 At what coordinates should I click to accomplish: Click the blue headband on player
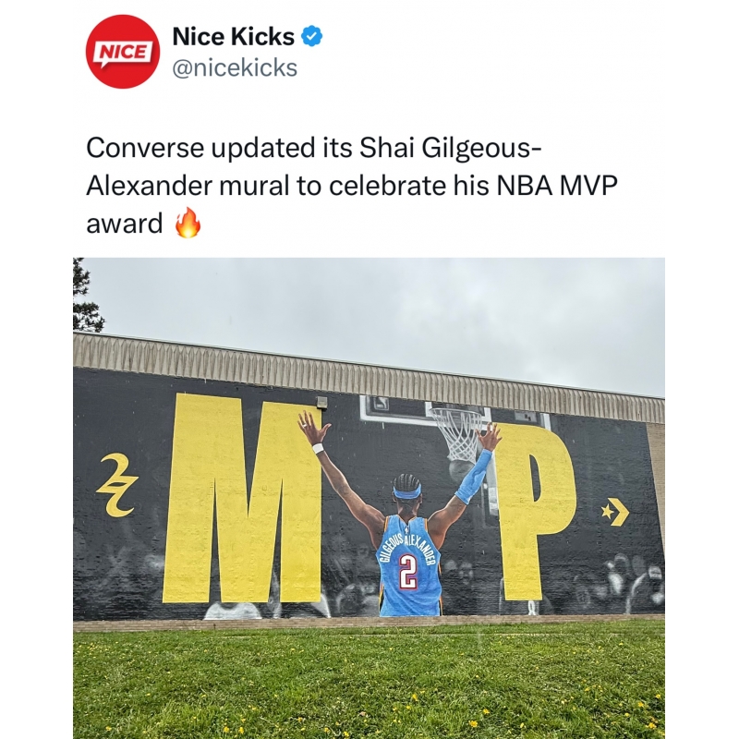406,492
